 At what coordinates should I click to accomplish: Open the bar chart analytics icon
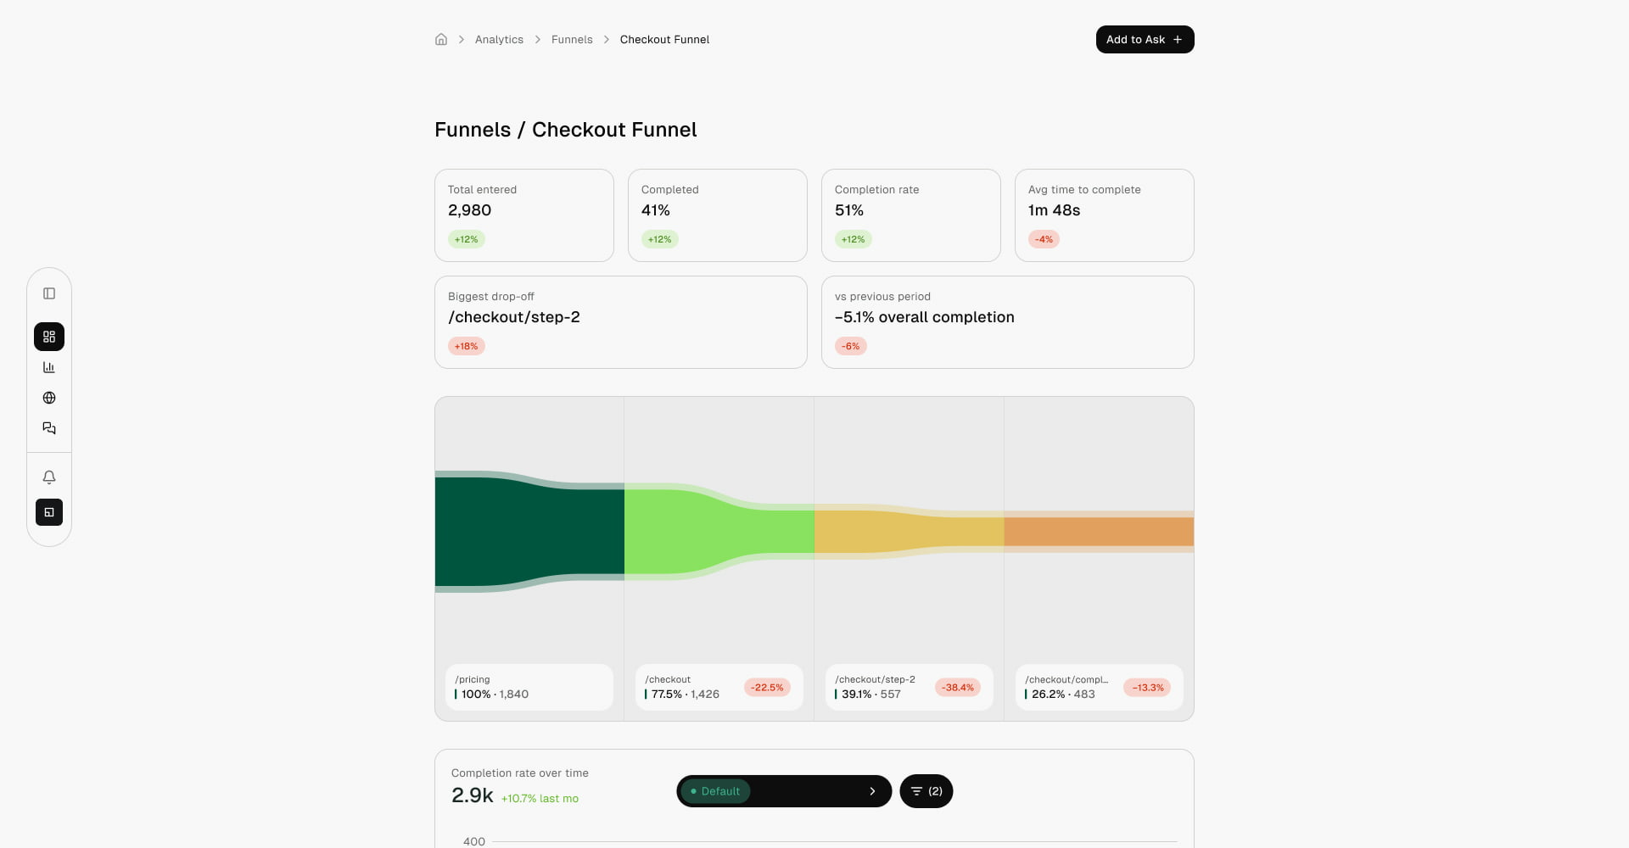(49, 367)
